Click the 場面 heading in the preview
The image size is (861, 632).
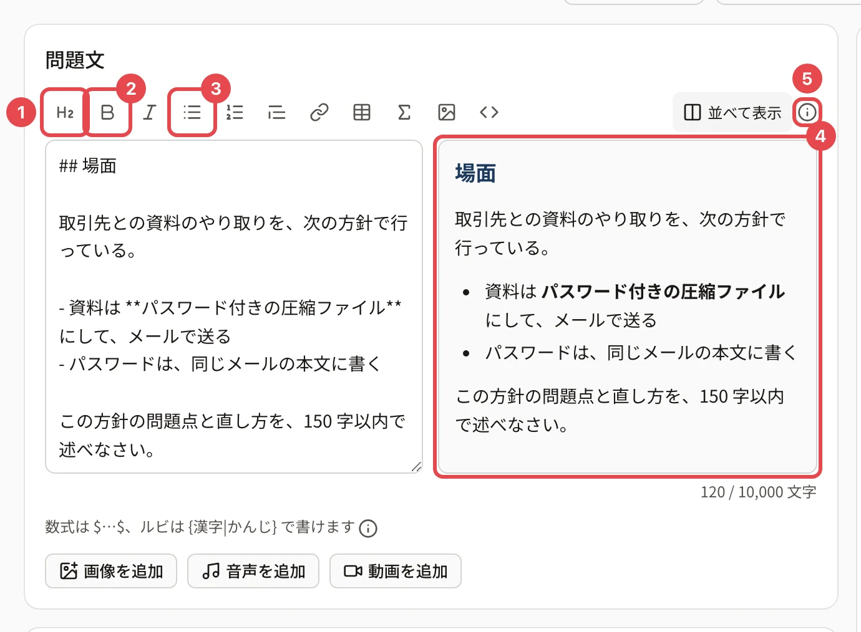click(x=475, y=173)
